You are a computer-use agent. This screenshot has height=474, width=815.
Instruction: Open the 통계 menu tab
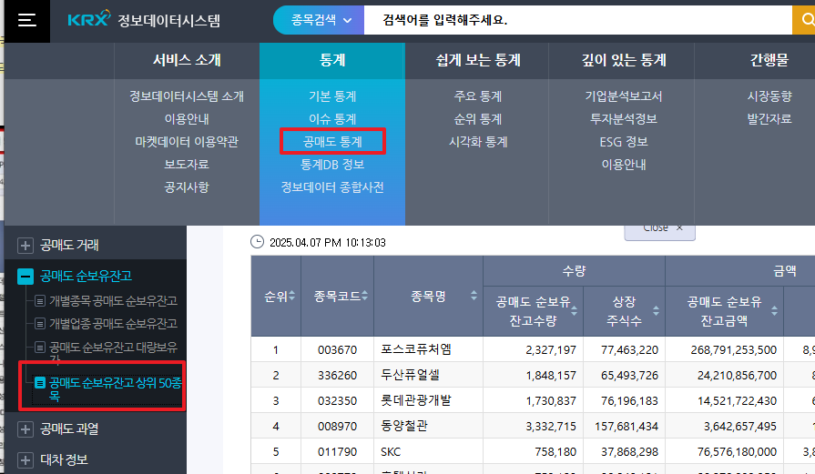pyautogui.click(x=332, y=60)
